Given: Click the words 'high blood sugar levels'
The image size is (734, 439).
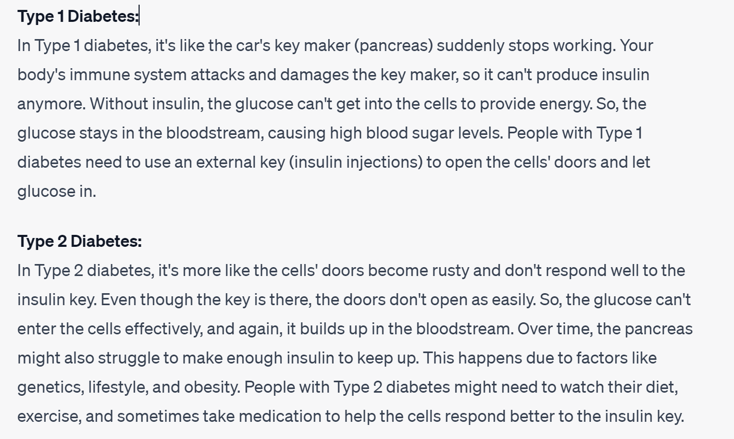Looking at the screenshot, I should coord(416,133).
